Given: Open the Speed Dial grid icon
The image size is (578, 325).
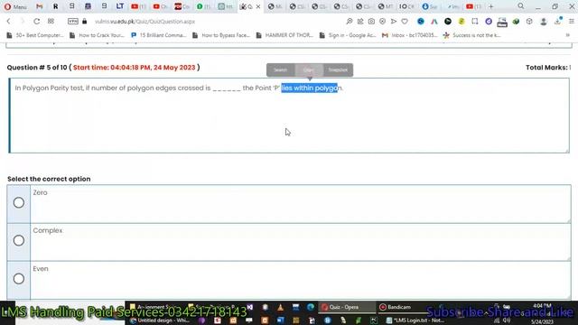Looking at the screenshot, I should (51, 22).
